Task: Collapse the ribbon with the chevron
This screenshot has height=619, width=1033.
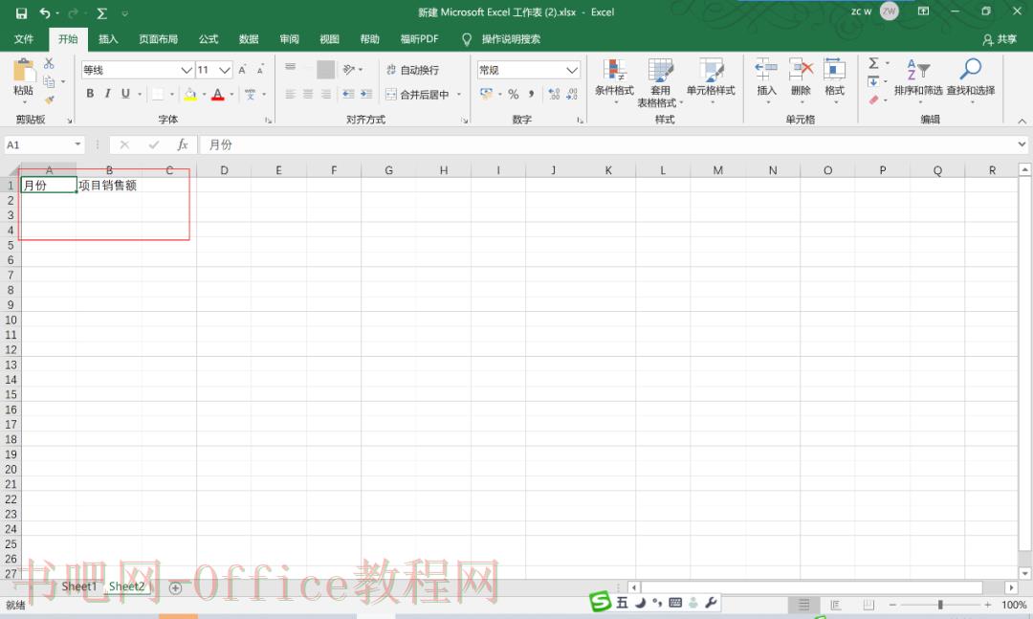Action: [1022, 121]
